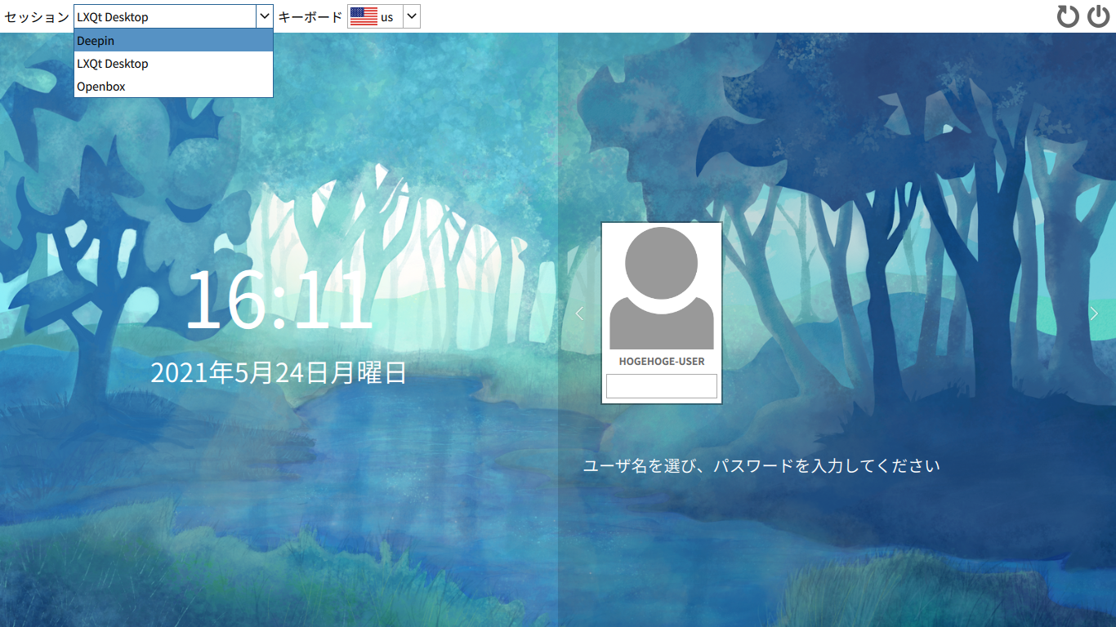Screen dimensions: 1116x627
Task: Click the HOGEHOGE-USER name label
Action: (662, 362)
